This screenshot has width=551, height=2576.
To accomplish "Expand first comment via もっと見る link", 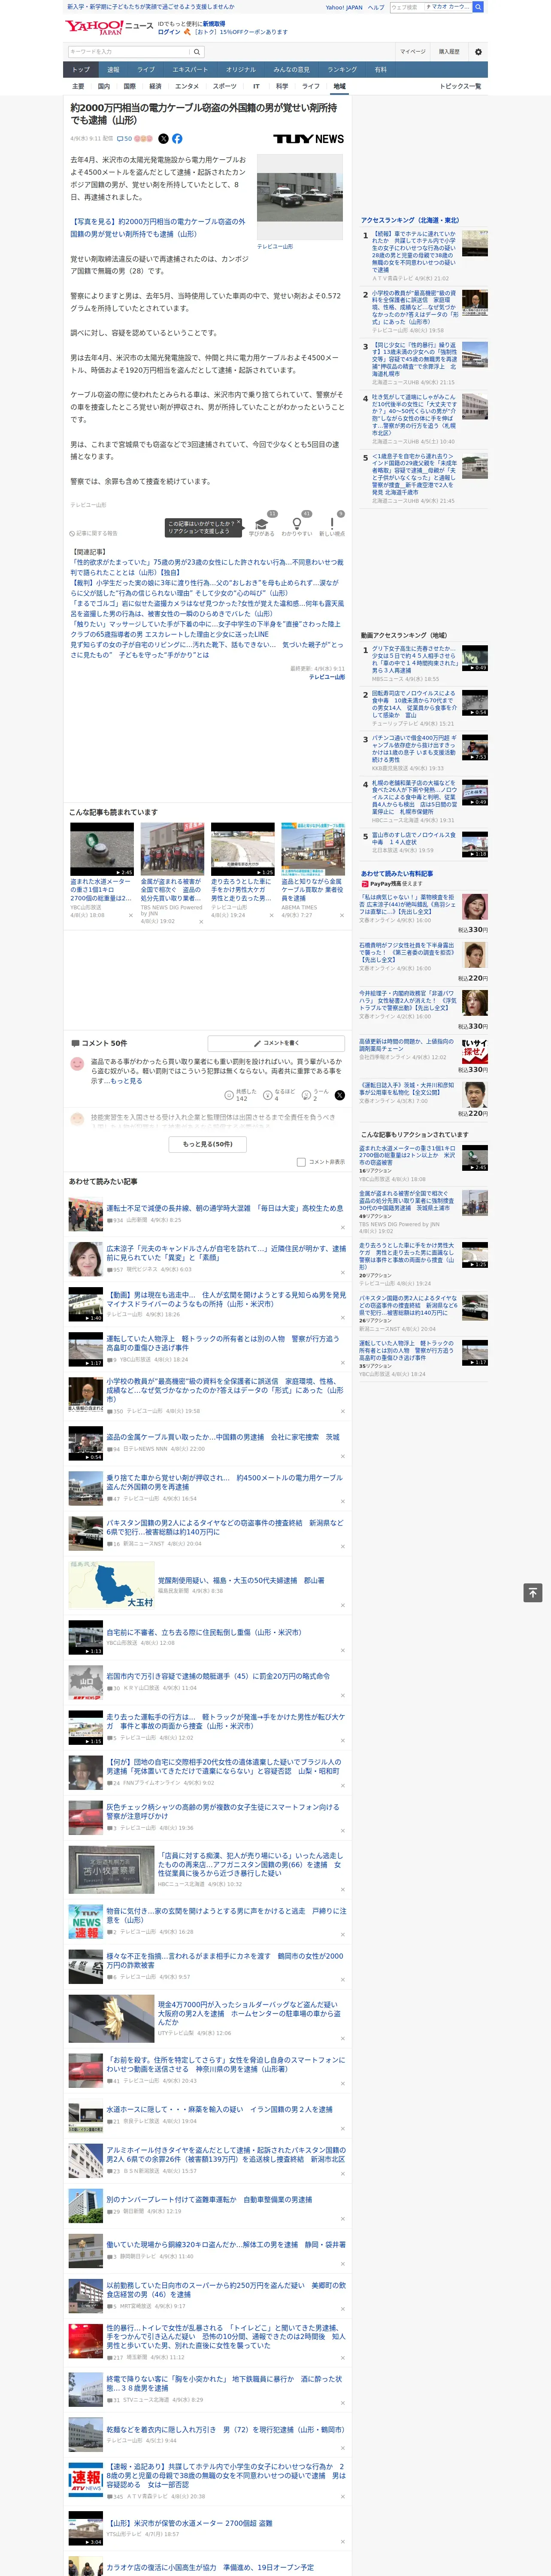I will tap(126, 1081).
